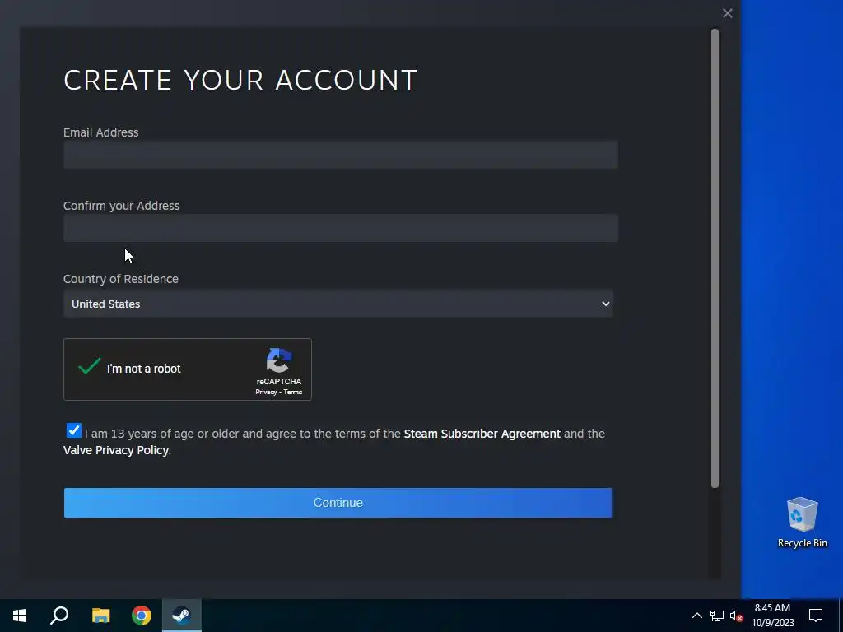Focus the Confirm your Address field
This screenshot has width=843, height=632.
coord(340,228)
